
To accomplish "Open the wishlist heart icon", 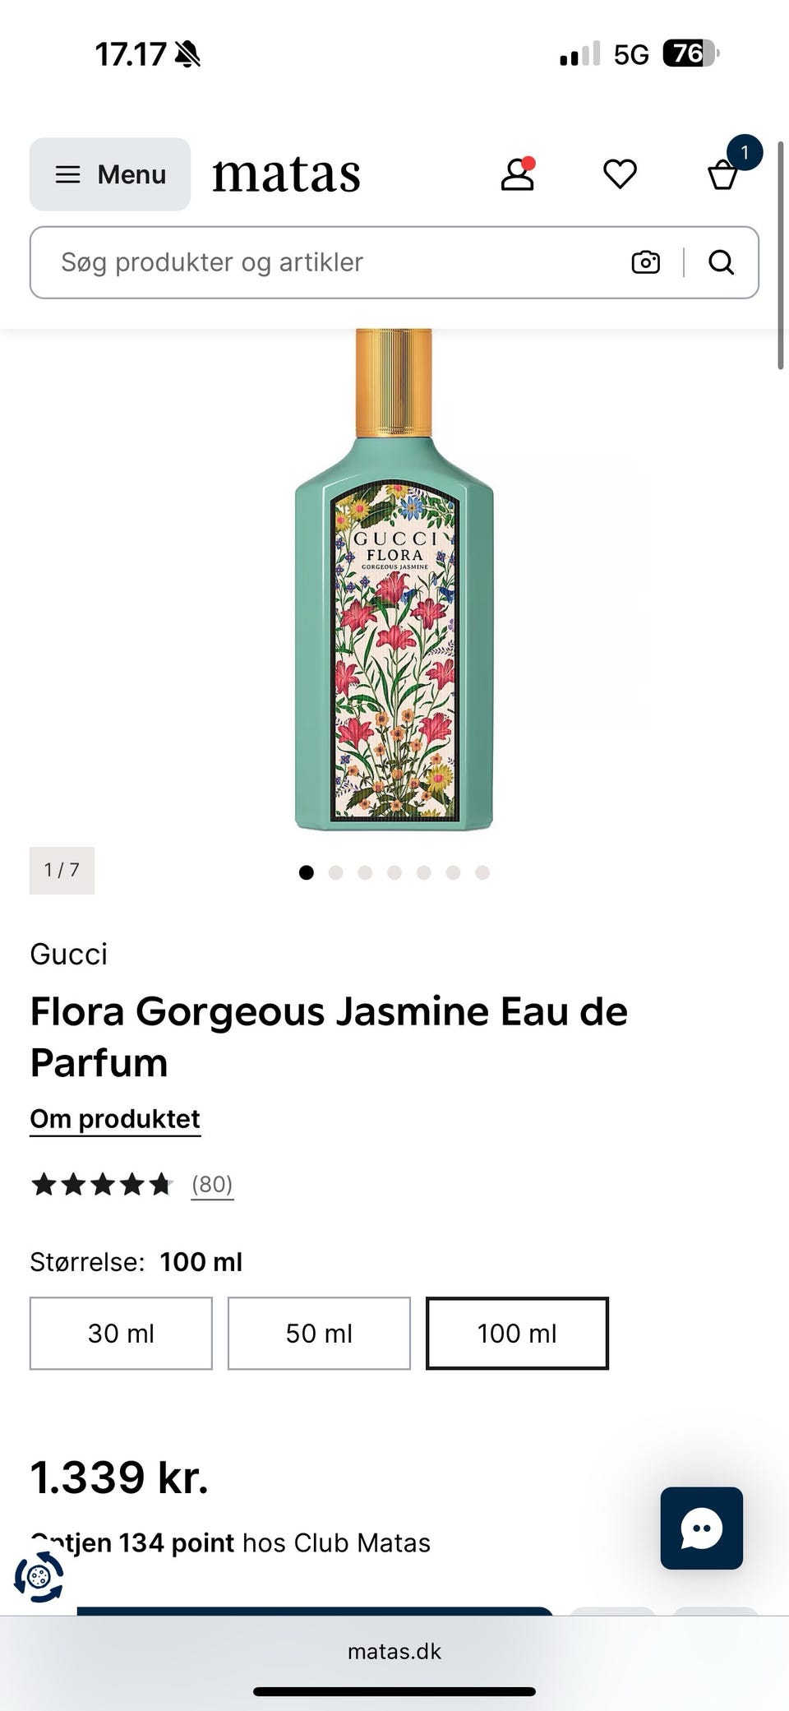I will [620, 174].
